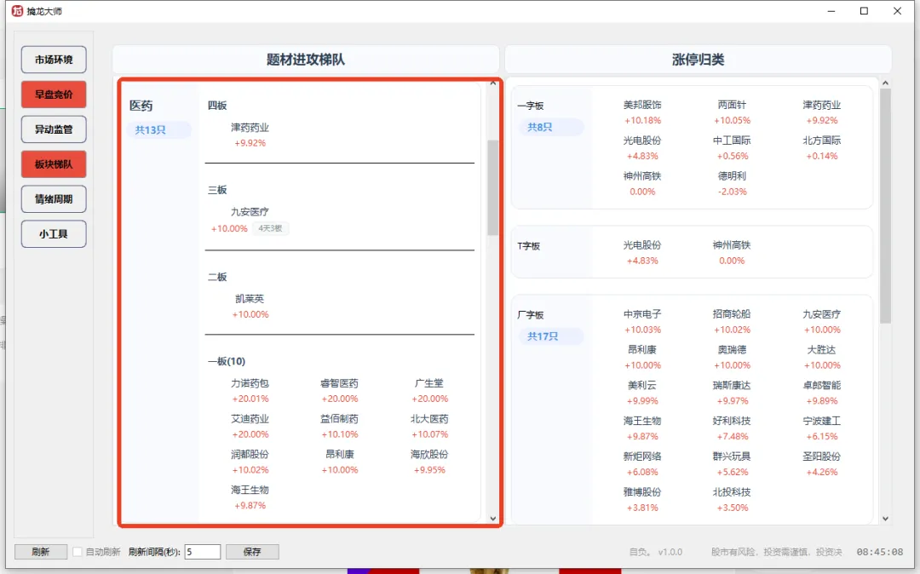Select stock 招商轮船
The height and width of the screenshot is (574, 920).
click(732, 313)
